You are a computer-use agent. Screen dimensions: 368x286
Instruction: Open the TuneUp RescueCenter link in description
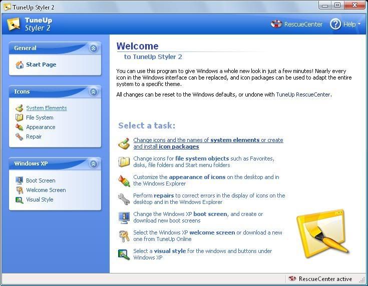tap(303, 94)
